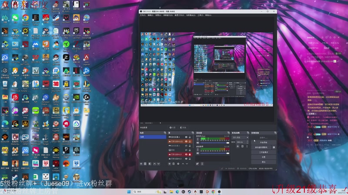Image resolution: width=348 pixels, height=195 pixels.
Task: Move selected source down in Sources toolbar
Action: point(187,164)
